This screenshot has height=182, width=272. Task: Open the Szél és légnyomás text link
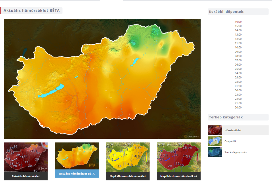pos(235,152)
